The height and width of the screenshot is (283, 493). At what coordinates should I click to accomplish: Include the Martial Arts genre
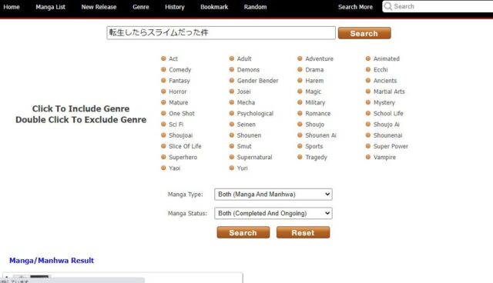389,92
